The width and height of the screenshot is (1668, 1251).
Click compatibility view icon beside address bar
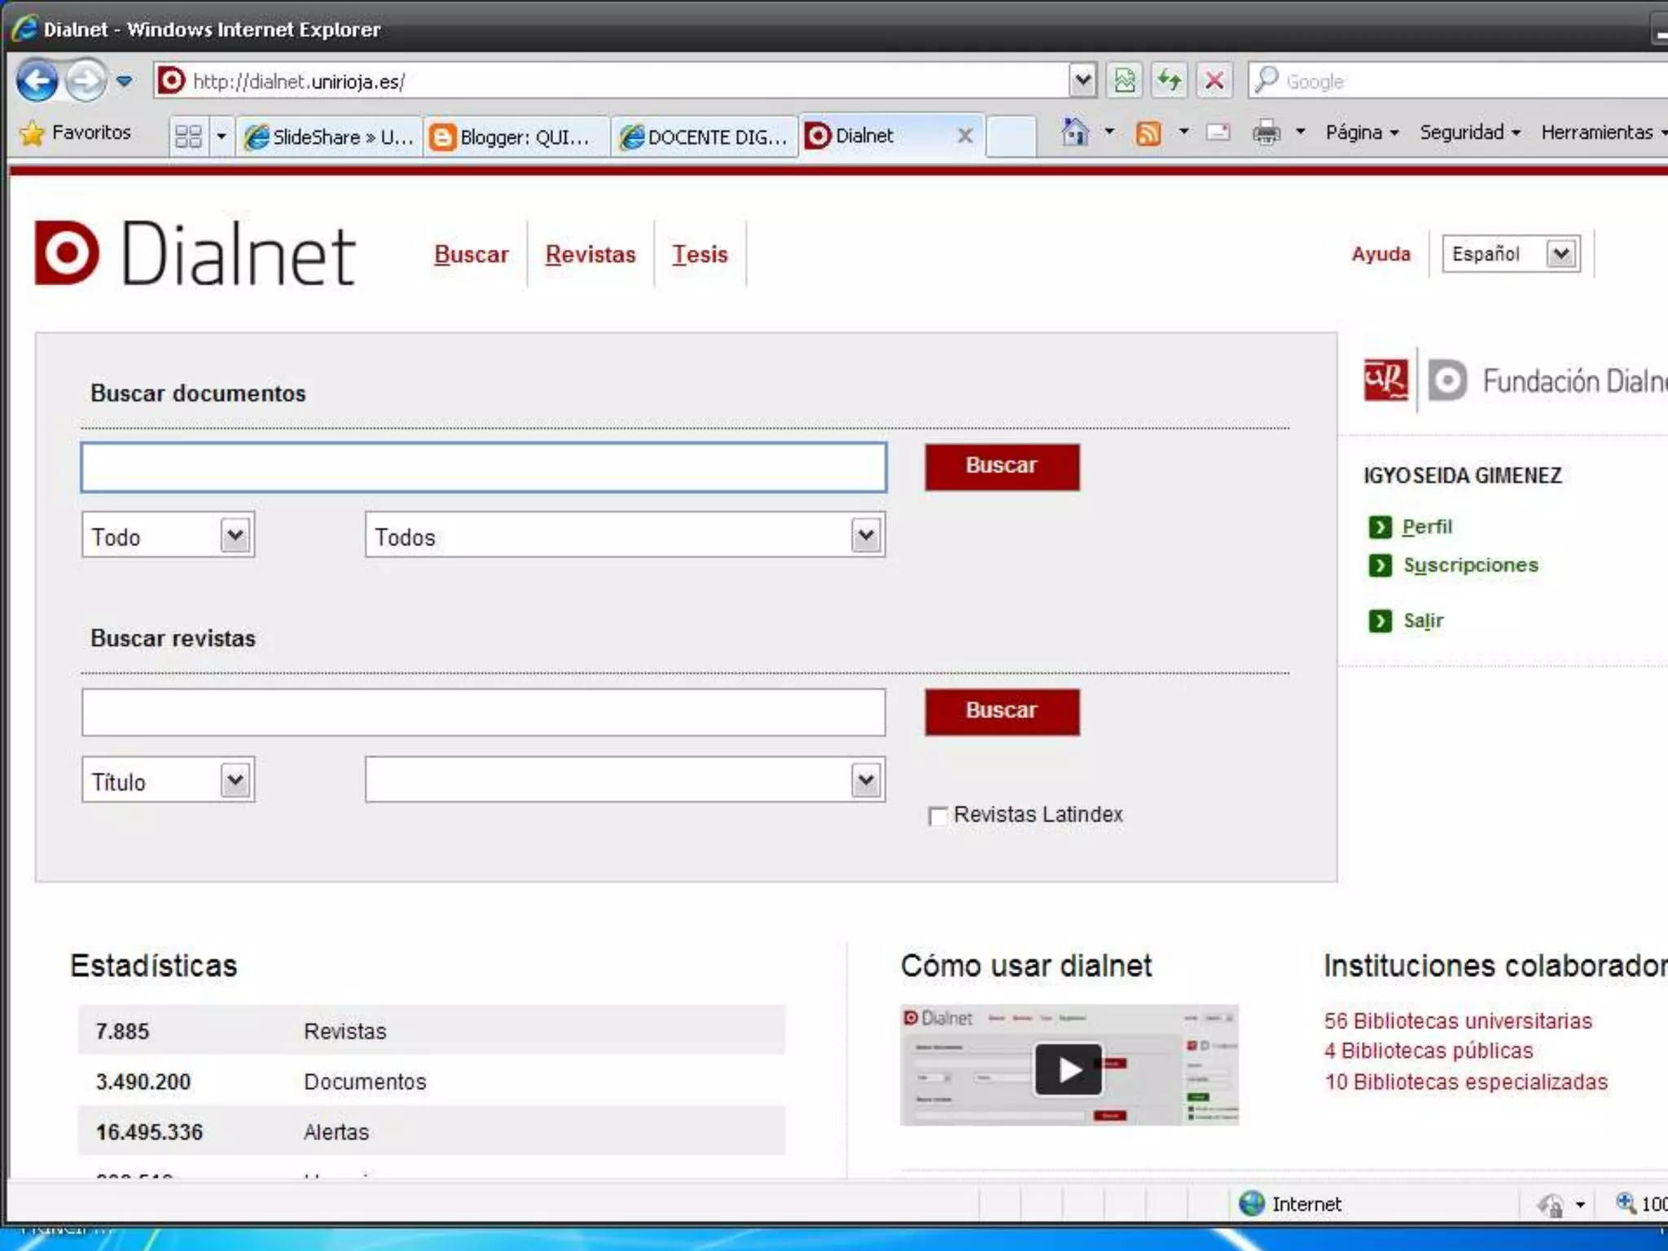1125,81
